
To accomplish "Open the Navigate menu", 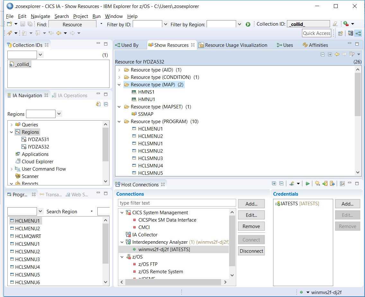I will 40,16.
